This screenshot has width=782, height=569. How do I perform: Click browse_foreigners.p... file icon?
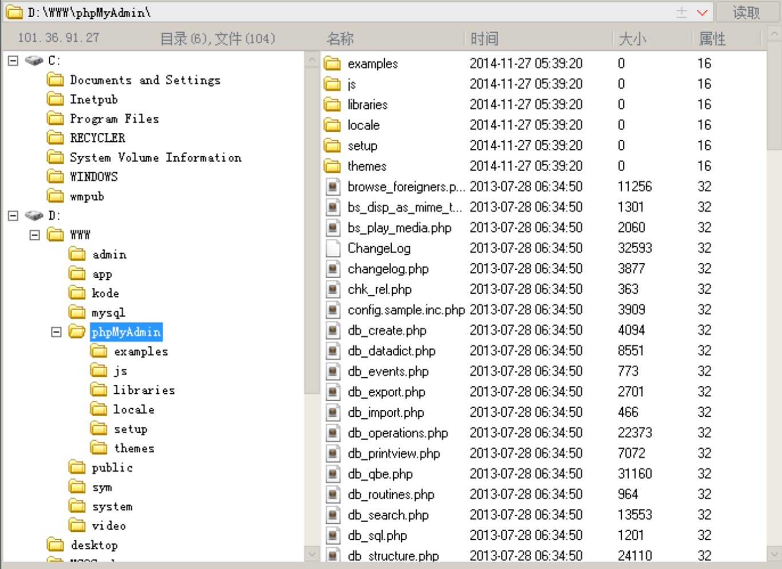pos(333,187)
